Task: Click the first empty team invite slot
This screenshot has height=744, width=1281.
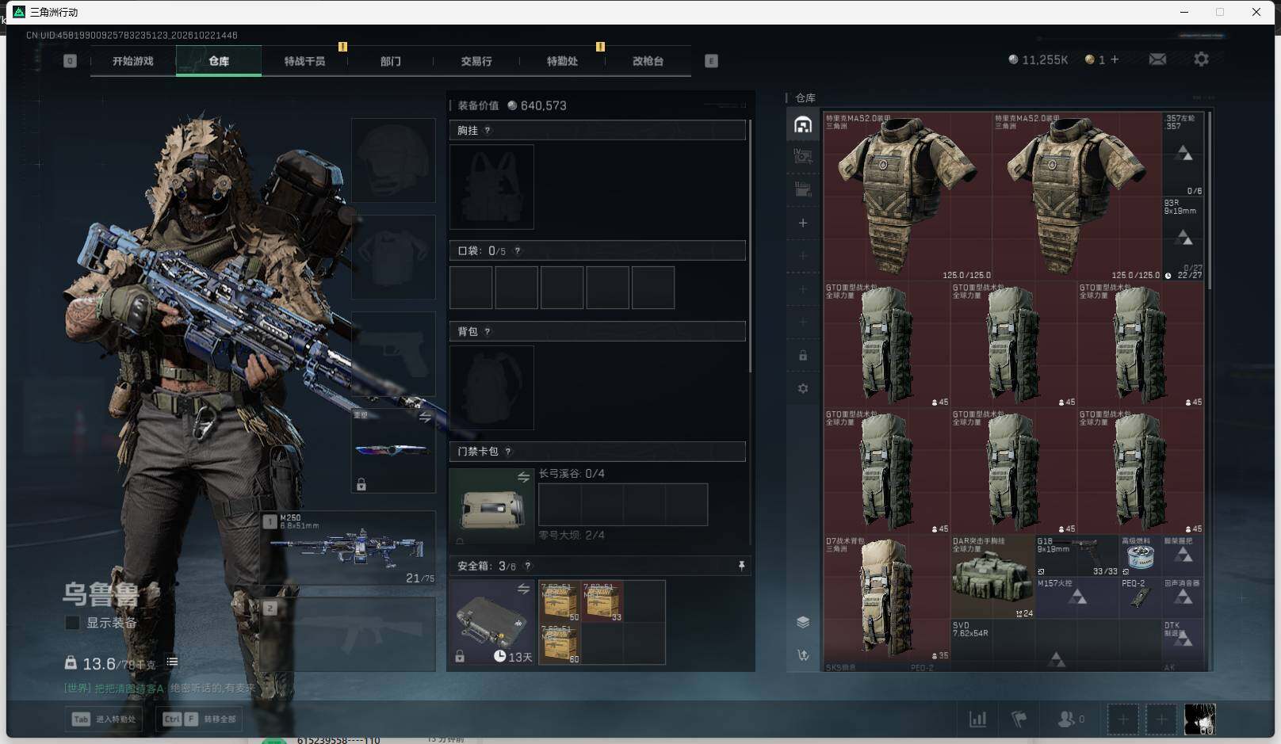Action: click(1122, 719)
